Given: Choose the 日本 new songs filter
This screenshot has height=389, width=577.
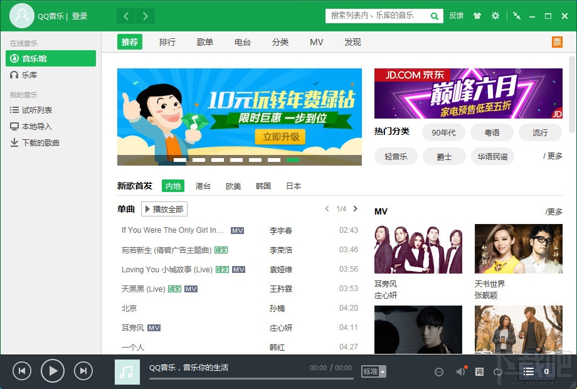Looking at the screenshot, I should point(294,186).
